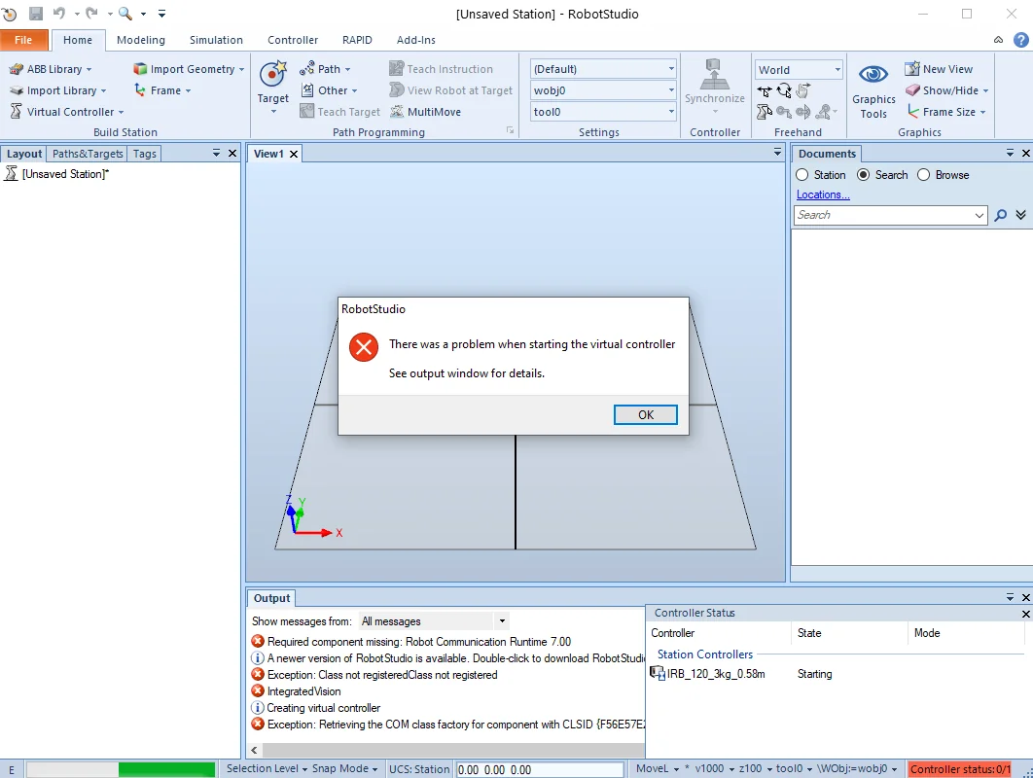This screenshot has width=1033, height=778.
Task: Select the Jog Joint hand tool
Action: pyautogui.click(x=803, y=90)
